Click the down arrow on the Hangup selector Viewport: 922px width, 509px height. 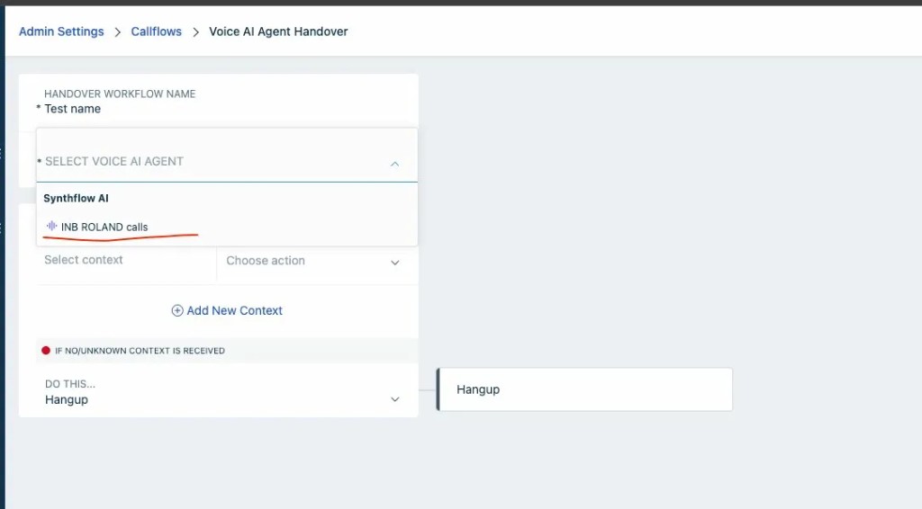394,399
